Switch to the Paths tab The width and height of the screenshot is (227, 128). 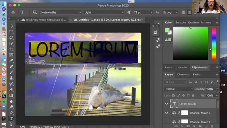196,74
